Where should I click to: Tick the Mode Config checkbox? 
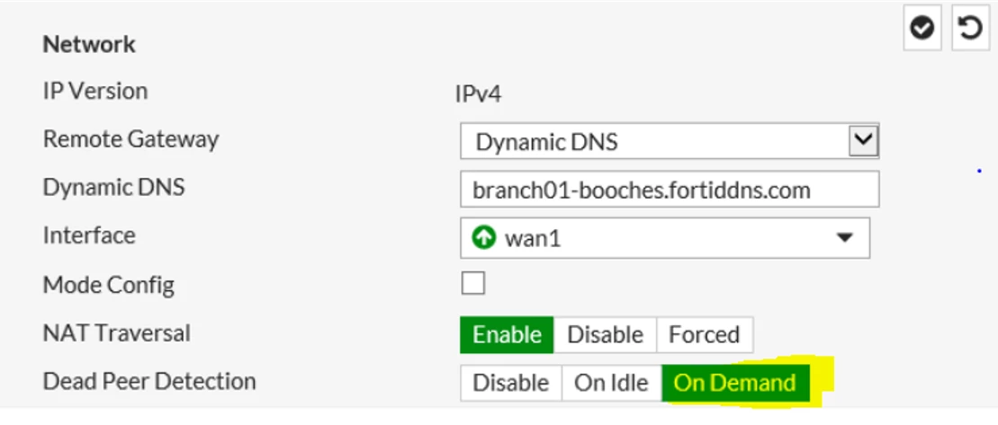coord(473,283)
